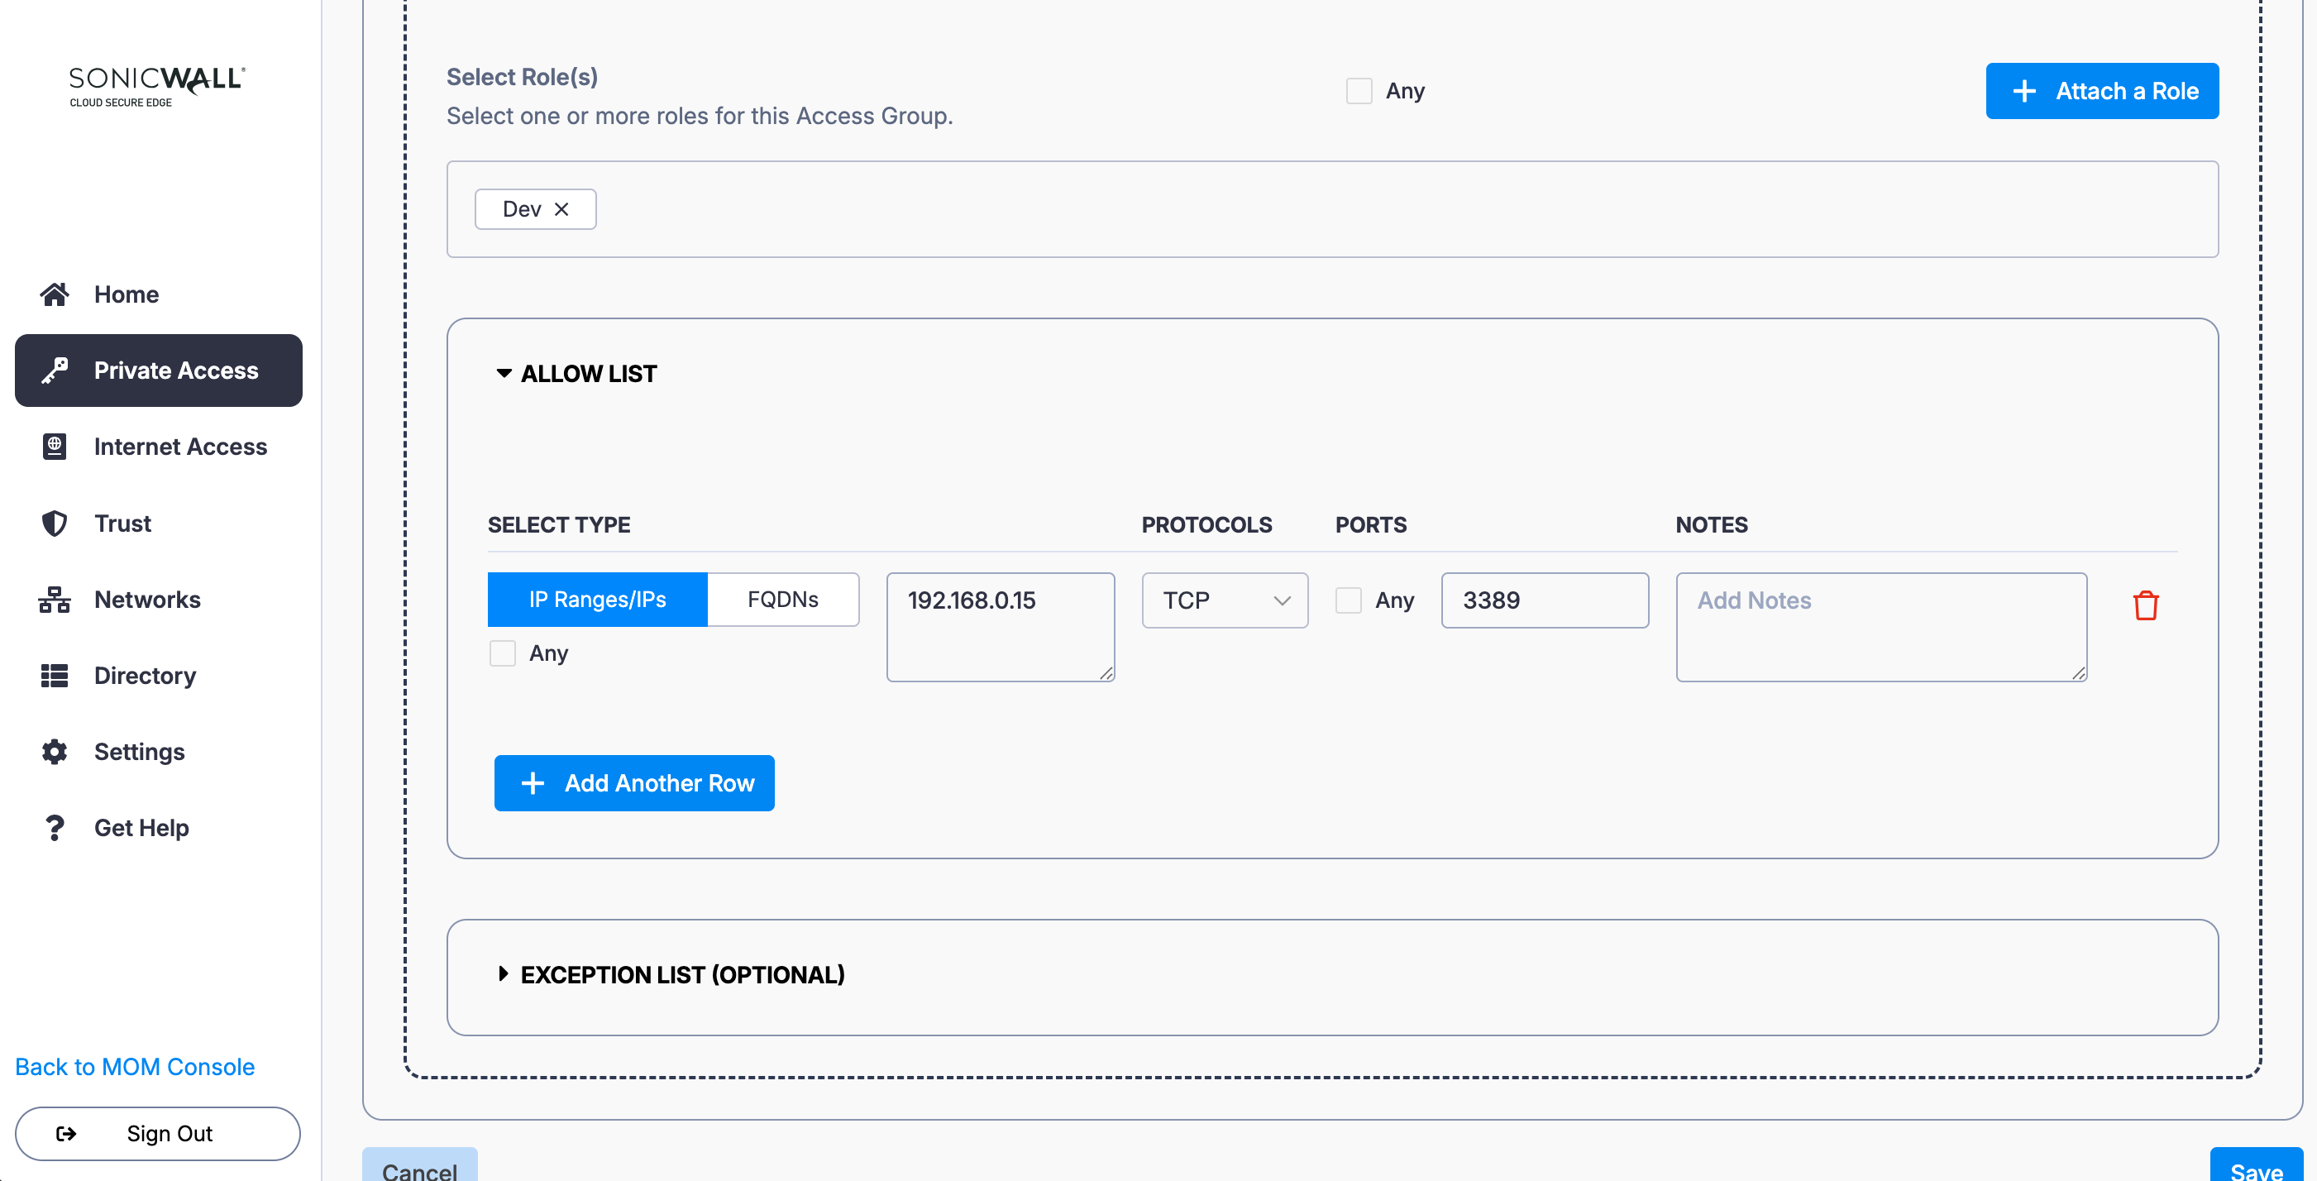Screen dimensions: 2317x1181
Task: Click the Get Help question mark icon
Action: [x=54, y=828]
